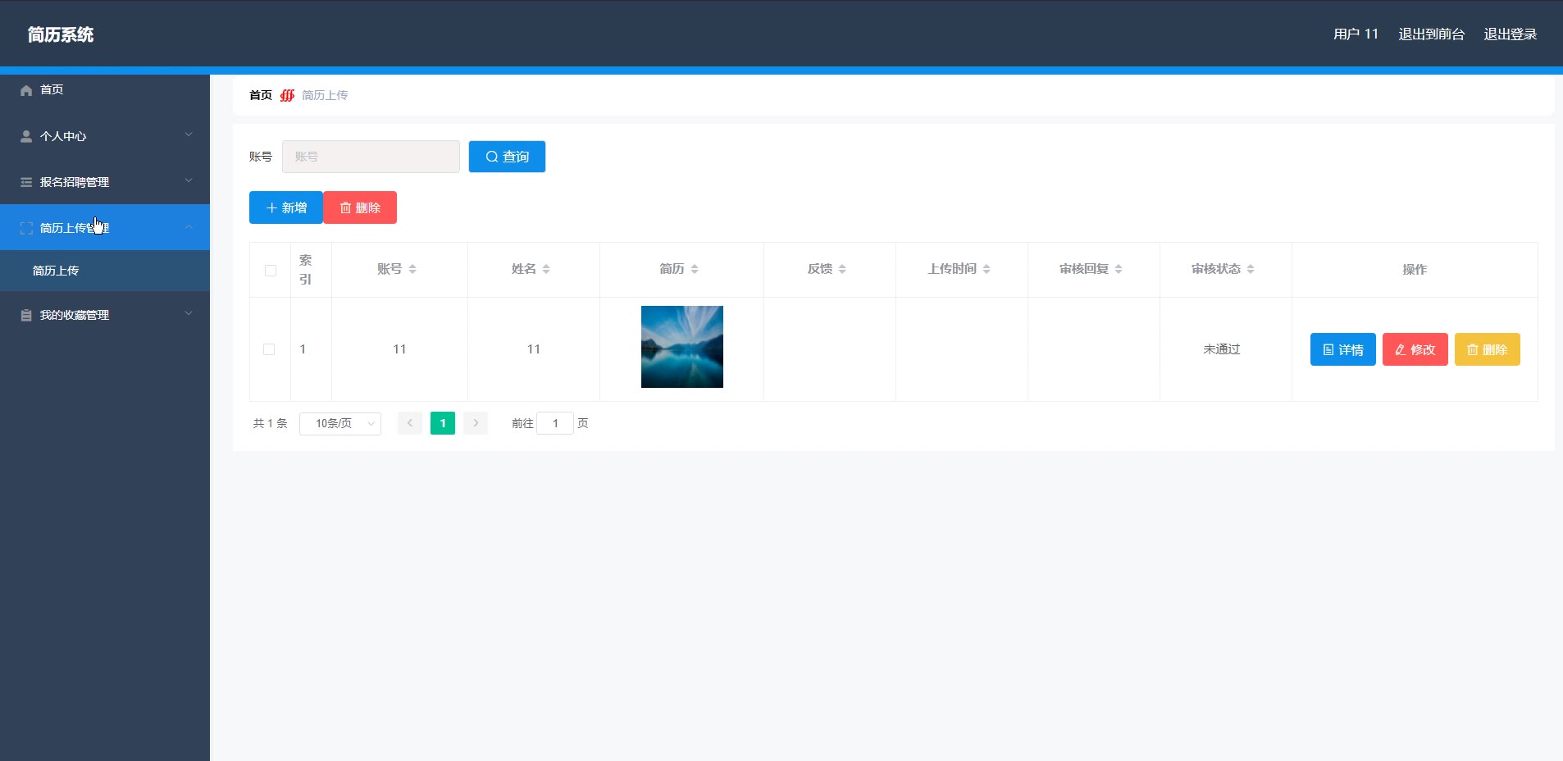Click the frame icon beside 简历上传管理
The image size is (1563, 761).
[26, 228]
